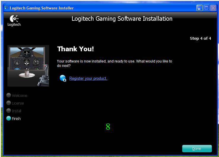Click the bullet next to License
This screenshot has height=157, width=219.
pos(9,103)
